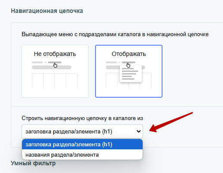Open the "заголовка раздела/элемента (h1)" select box
The image size is (223, 173).
click(82, 131)
